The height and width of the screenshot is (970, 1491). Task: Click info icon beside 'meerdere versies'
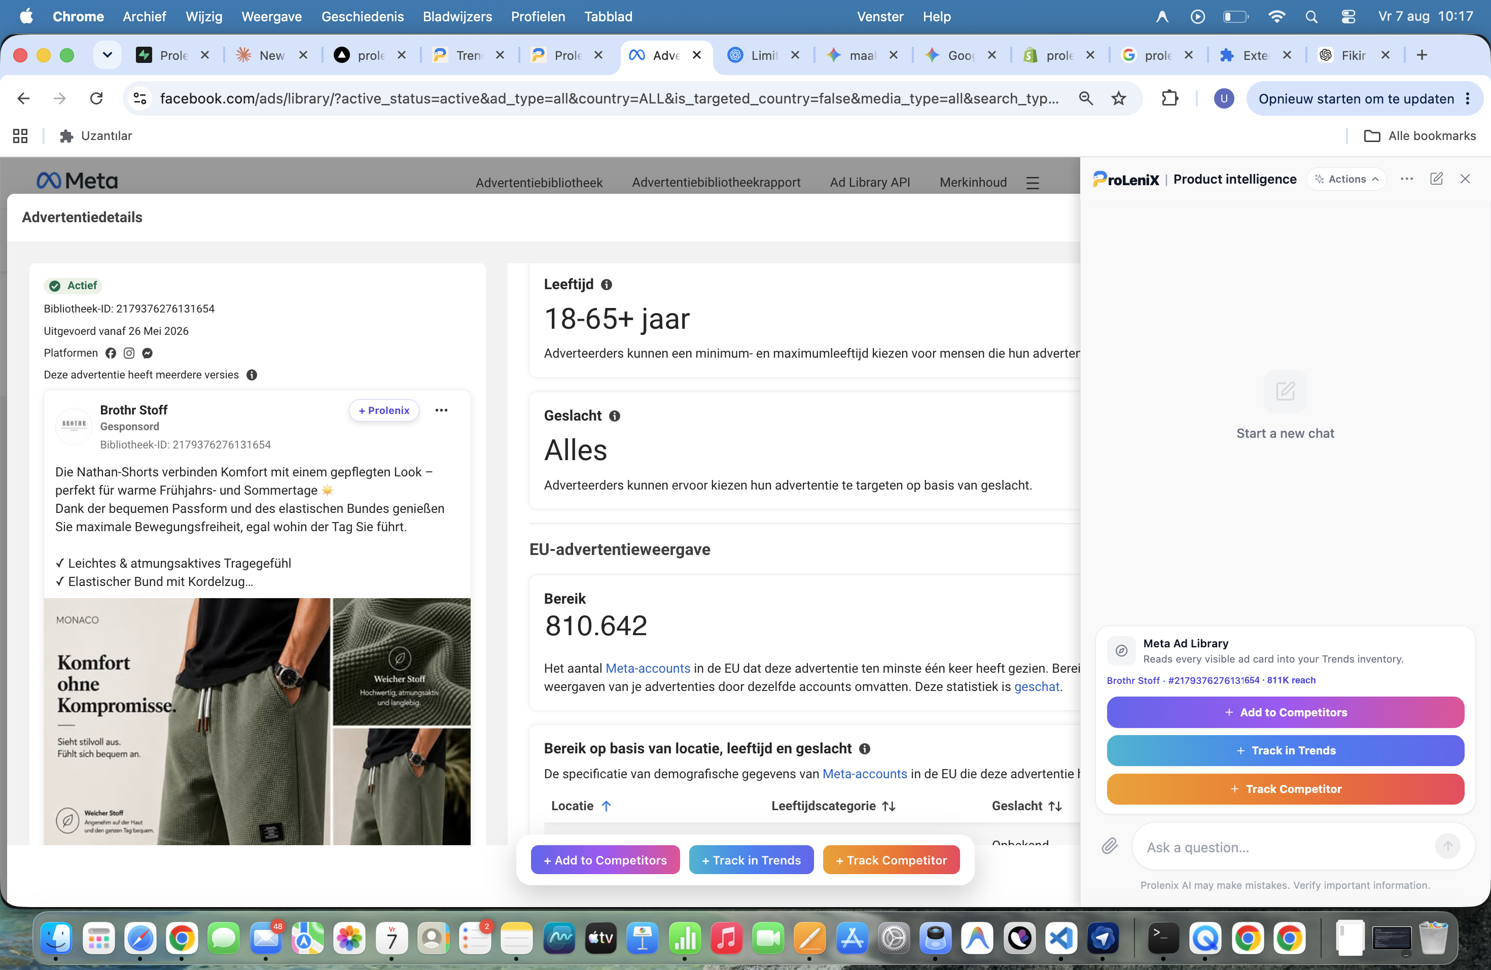(252, 375)
